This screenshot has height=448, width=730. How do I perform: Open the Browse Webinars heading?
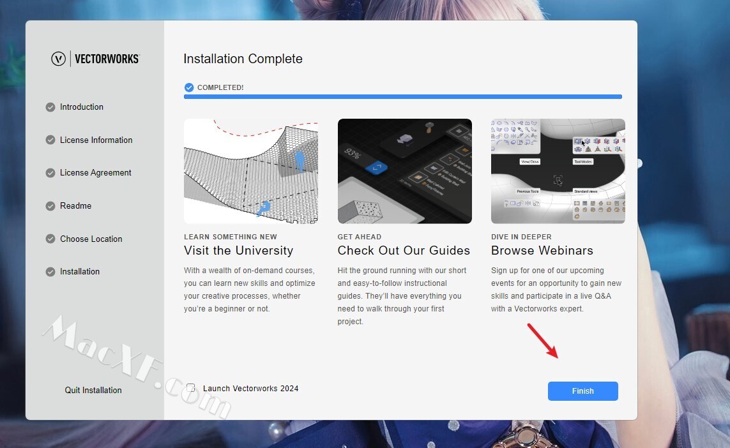[542, 250]
